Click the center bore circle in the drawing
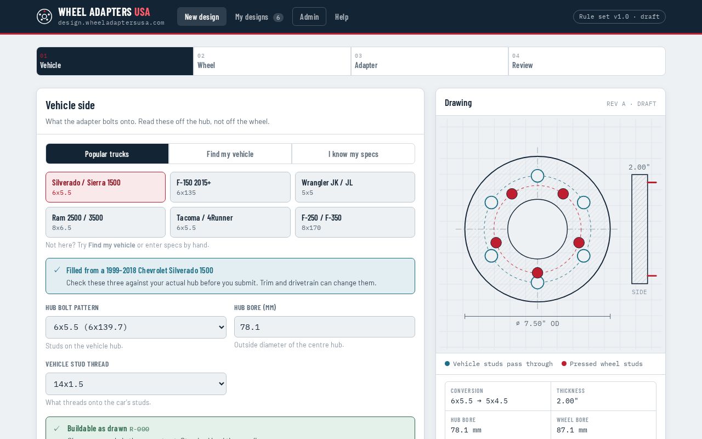This screenshot has width=702, height=439. pyautogui.click(x=537, y=229)
